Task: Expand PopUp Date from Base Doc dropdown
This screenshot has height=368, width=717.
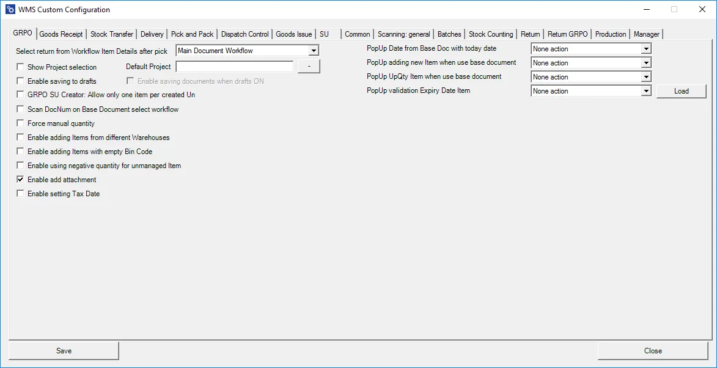Action: pos(645,48)
